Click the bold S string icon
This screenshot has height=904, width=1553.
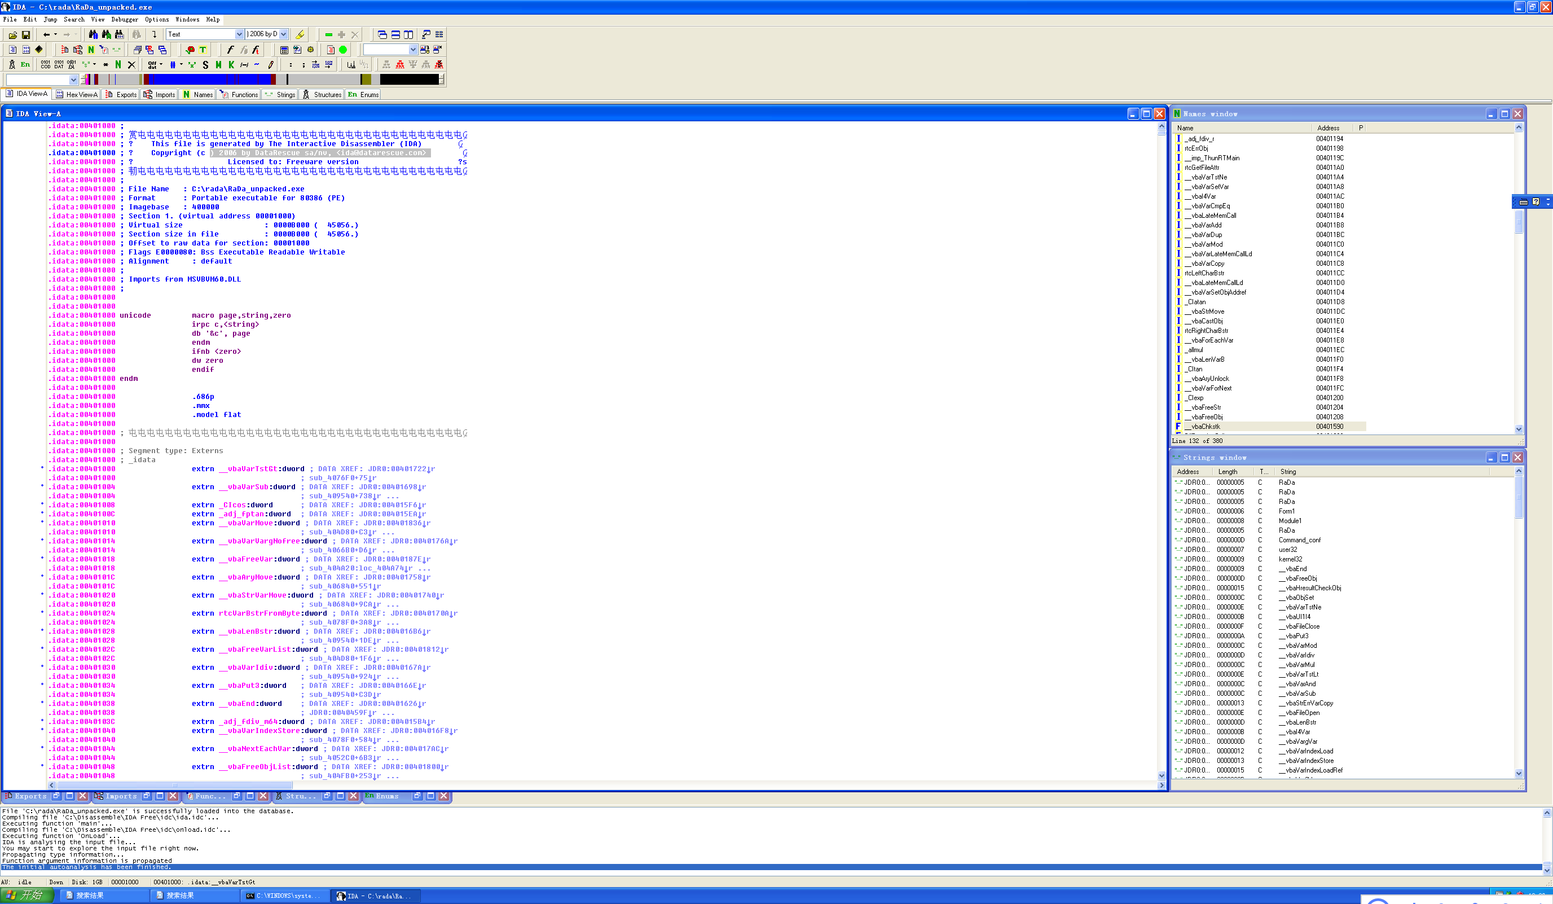[205, 65]
